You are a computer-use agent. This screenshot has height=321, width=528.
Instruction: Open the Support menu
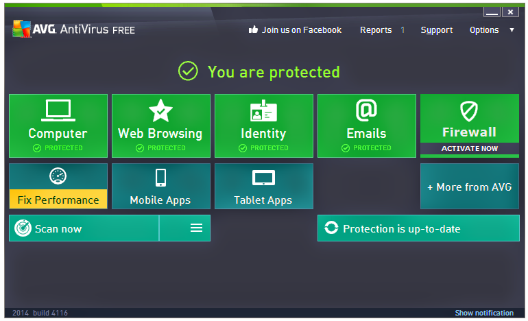(437, 30)
